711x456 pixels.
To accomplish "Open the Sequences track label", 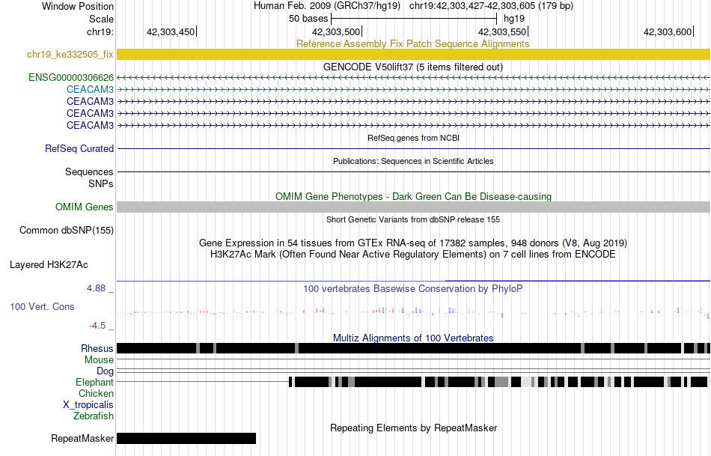I will 89,172.
